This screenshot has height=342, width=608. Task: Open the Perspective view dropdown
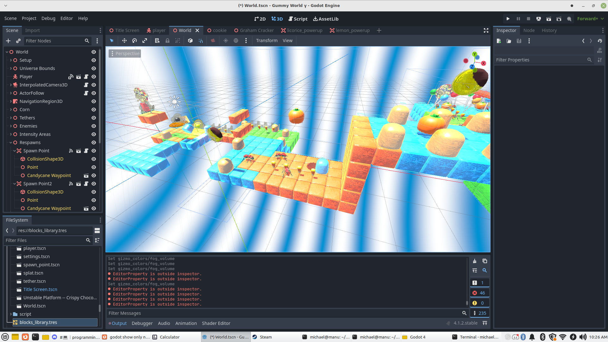coord(125,53)
